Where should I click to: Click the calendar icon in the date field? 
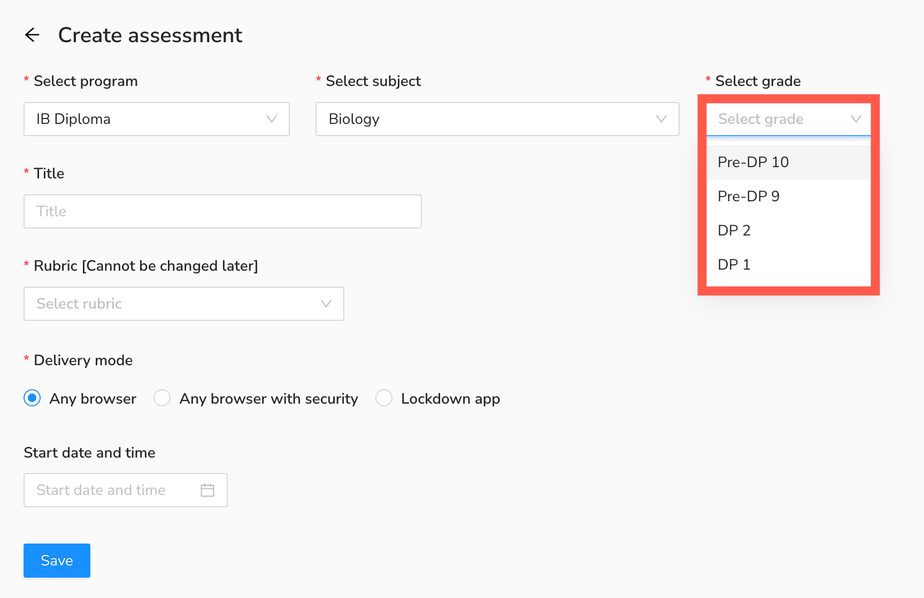coord(207,490)
